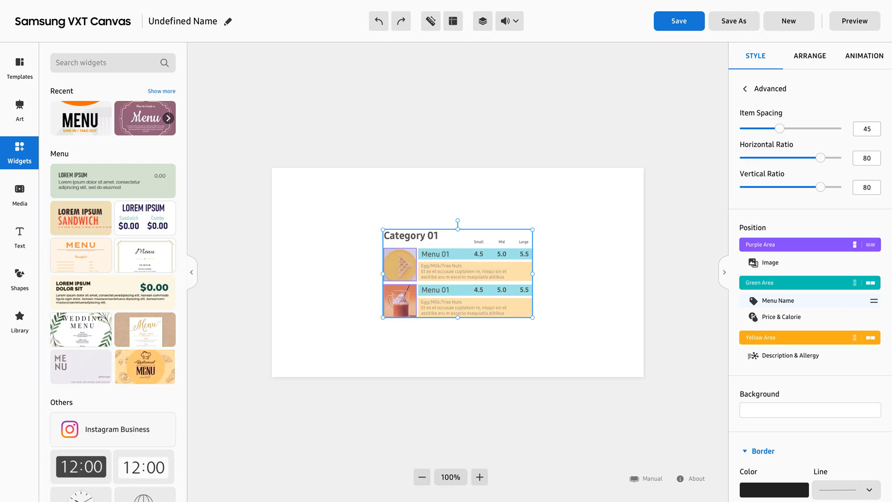892x502 pixels.
Task: Click the Save As button
Action: pyautogui.click(x=734, y=21)
